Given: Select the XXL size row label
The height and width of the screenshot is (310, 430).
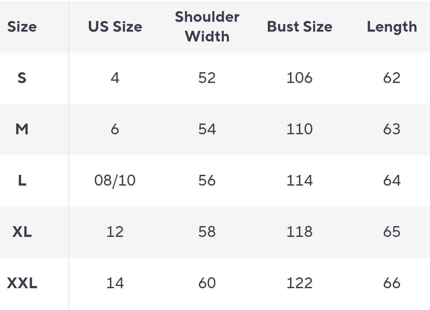Looking at the screenshot, I should (x=22, y=283).
